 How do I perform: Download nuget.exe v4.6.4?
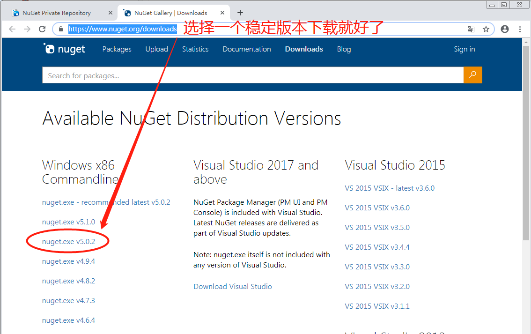pyautogui.click(x=68, y=320)
